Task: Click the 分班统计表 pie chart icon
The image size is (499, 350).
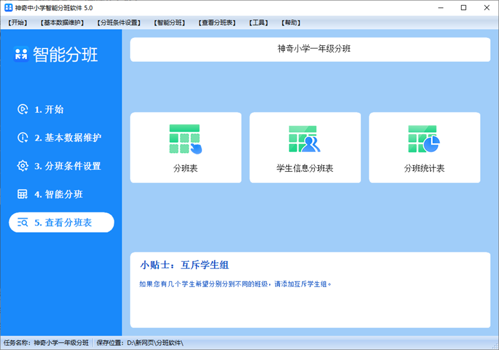Action: [424, 139]
